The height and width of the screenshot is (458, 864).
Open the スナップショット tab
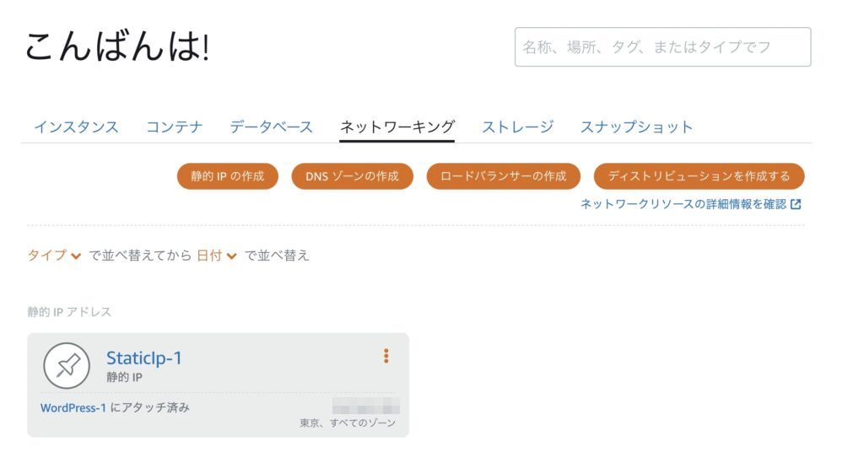point(636,127)
